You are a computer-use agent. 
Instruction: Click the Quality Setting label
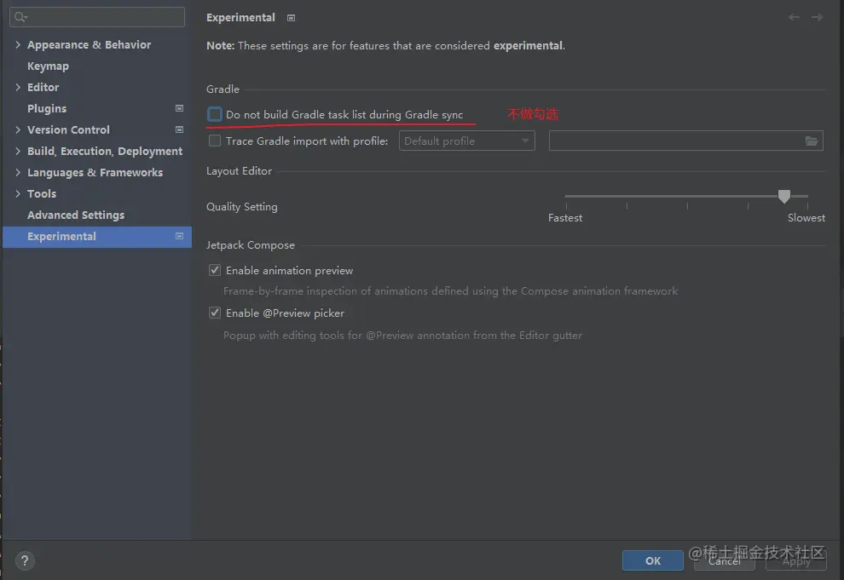point(241,207)
